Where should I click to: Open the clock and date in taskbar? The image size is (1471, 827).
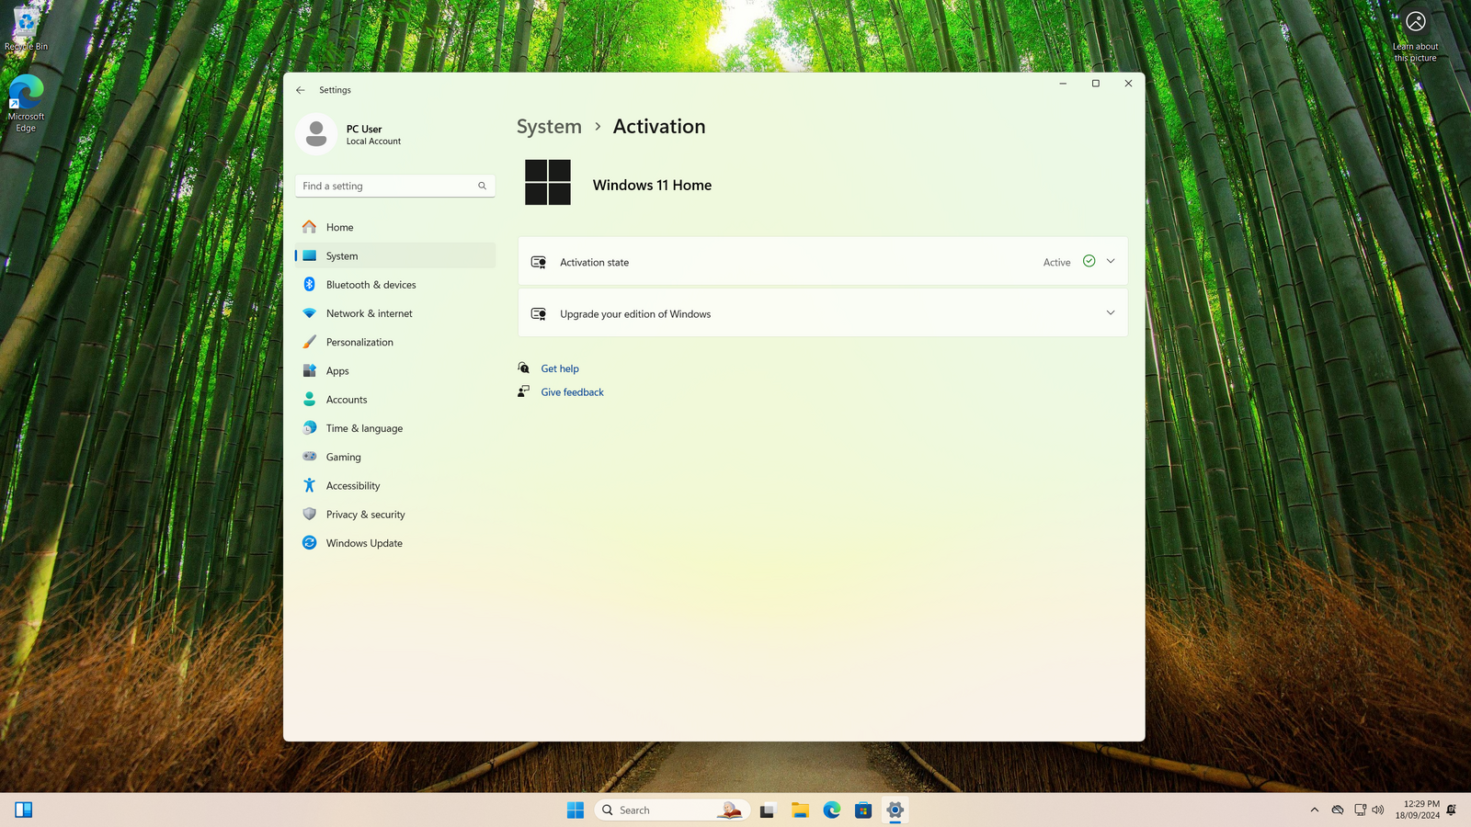click(1417, 810)
